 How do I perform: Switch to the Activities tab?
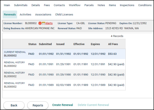tap(25, 15)
